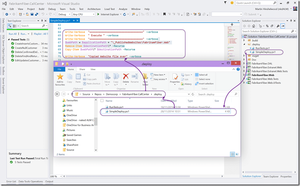The height and width of the screenshot is (186, 300).
Task: Click the Undo toolbar icon
Action: click(43, 14)
